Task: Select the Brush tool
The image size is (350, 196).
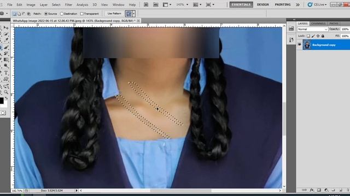Action: click(6, 47)
